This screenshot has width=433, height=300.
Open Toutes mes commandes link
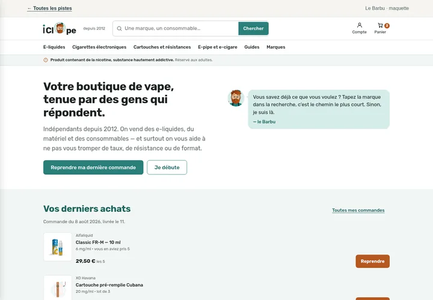tap(358, 210)
